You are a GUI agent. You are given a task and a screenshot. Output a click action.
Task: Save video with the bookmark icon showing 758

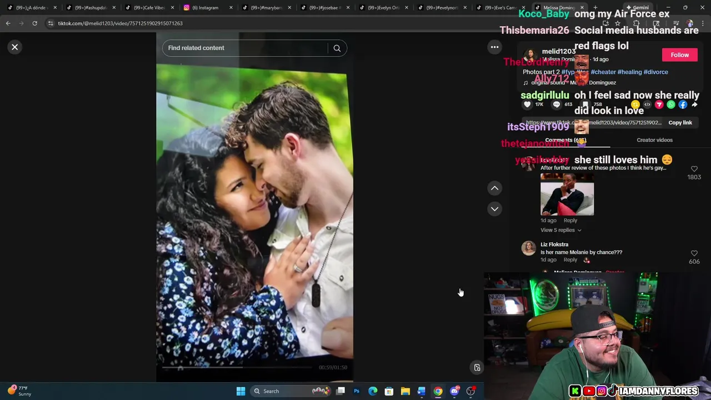(x=585, y=104)
